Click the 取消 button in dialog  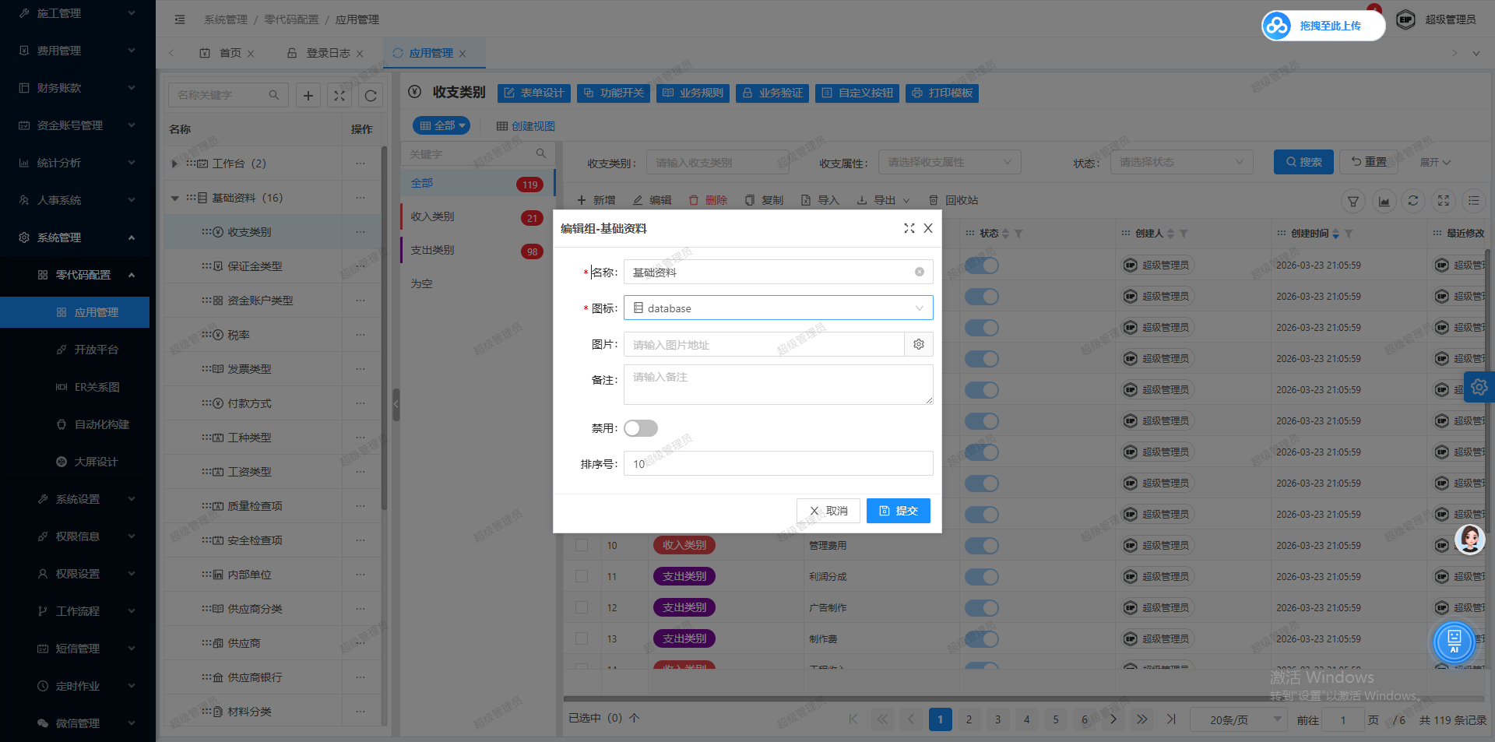tap(828, 511)
